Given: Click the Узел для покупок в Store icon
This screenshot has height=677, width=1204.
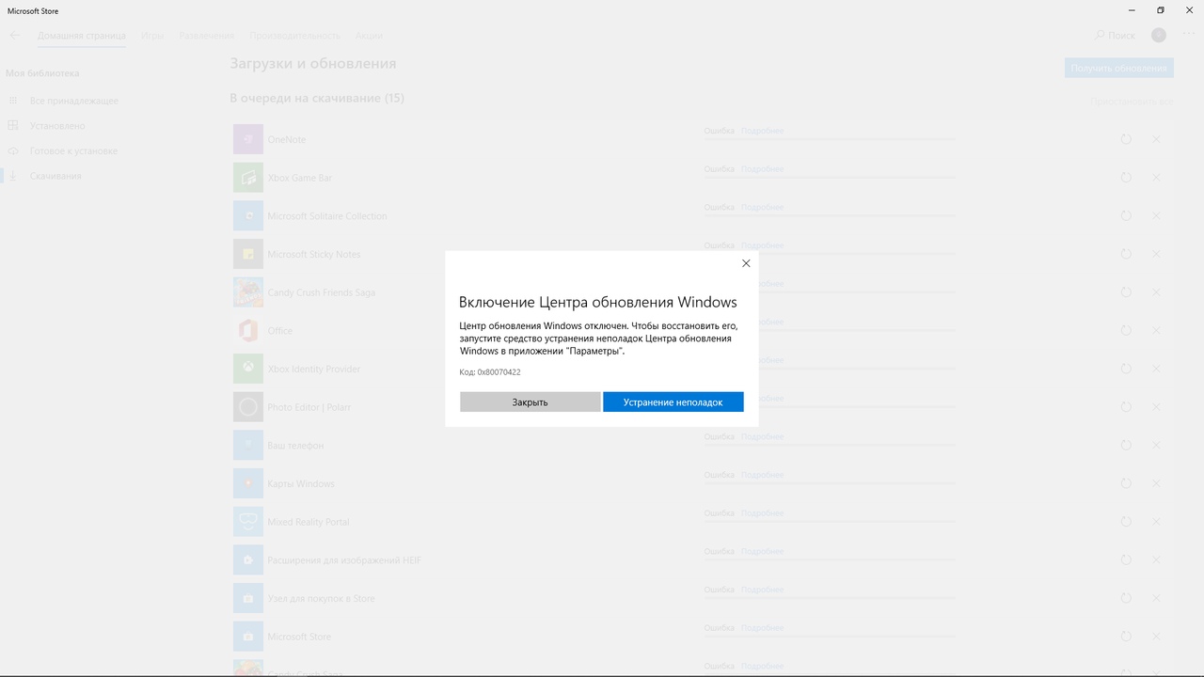Looking at the screenshot, I should [x=248, y=598].
